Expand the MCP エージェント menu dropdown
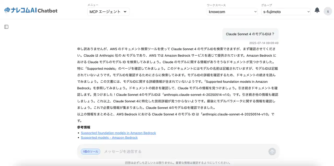This screenshot has height=166, width=334. [108, 12]
